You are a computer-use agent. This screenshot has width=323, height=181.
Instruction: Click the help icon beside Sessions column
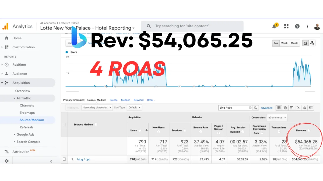click(x=185, y=130)
